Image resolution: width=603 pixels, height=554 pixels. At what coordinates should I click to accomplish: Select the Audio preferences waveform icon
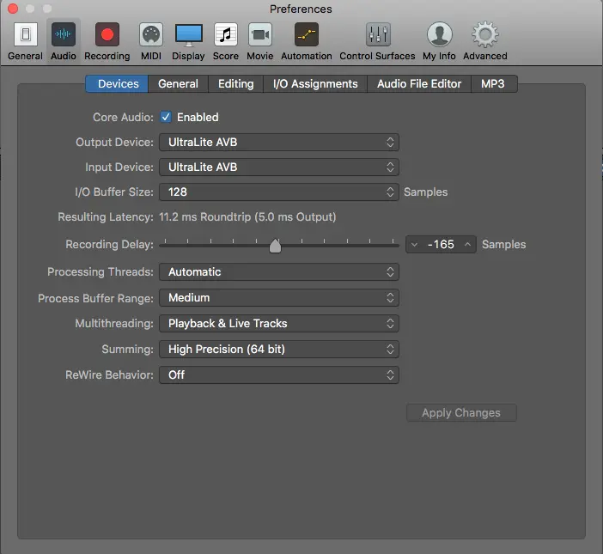pyautogui.click(x=64, y=34)
